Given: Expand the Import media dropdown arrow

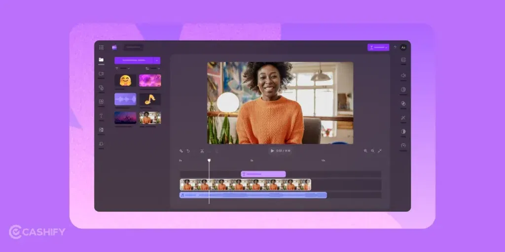Looking at the screenshot, I should (156, 61).
